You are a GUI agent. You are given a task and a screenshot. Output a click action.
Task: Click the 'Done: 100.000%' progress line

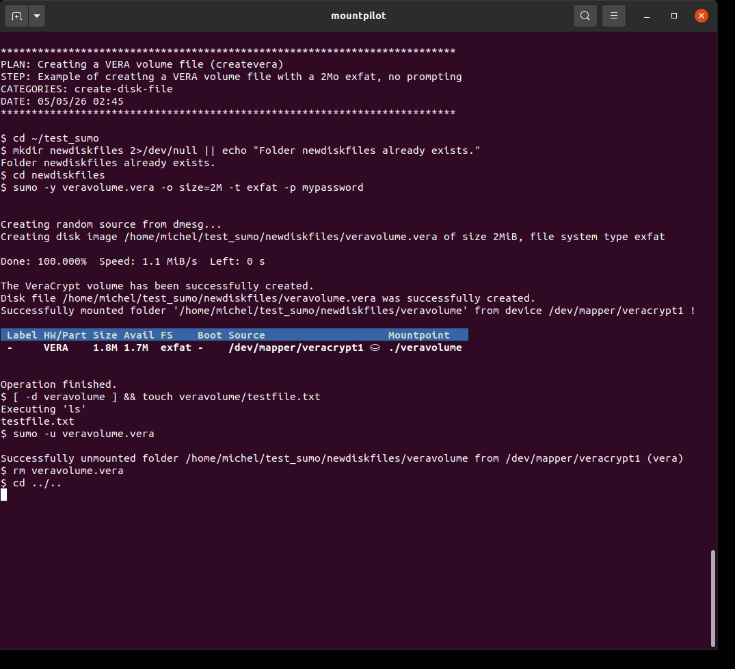tap(133, 261)
